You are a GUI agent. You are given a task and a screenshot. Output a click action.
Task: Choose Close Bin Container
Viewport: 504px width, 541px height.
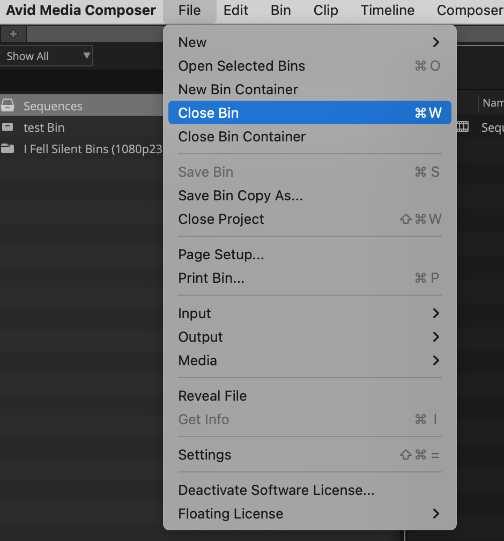(x=309, y=137)
